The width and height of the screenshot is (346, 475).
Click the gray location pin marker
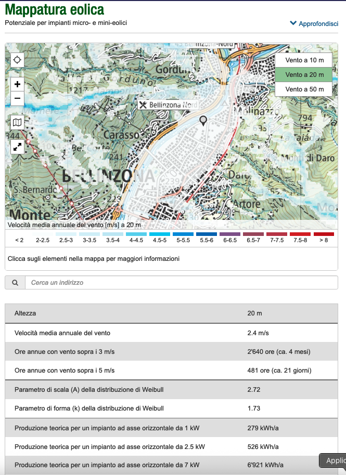tap(203, 121)
